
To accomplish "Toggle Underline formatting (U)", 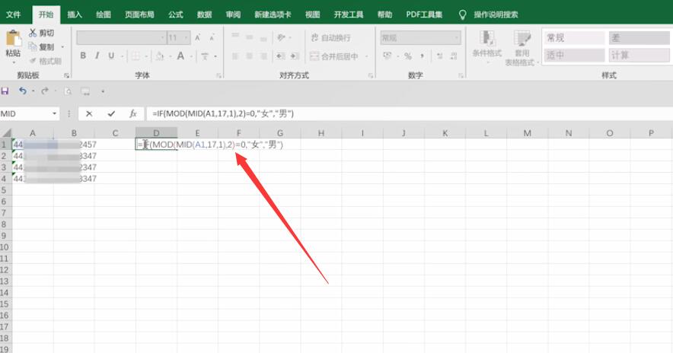I will tap(111, 56).
